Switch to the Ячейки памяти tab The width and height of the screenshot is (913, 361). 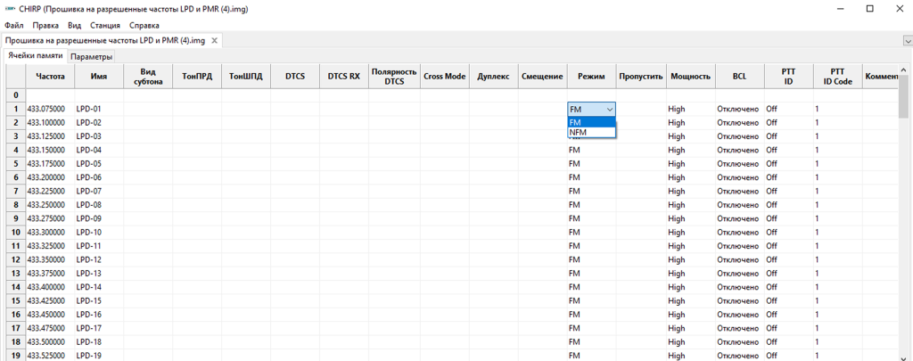(x=36, y=56)
